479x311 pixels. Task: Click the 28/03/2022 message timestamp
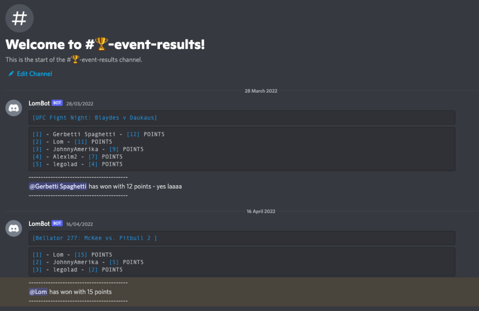(80, 104)
